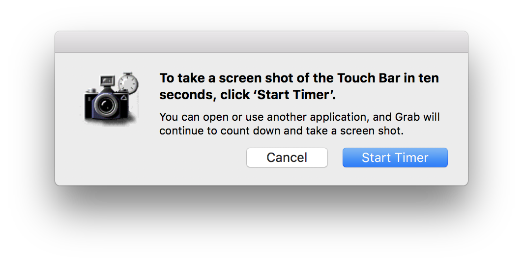Click the flash unit atop the camera

point(107,80)
